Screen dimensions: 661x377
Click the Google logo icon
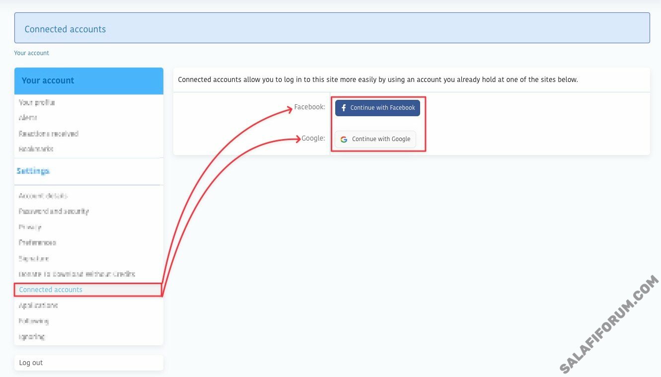coord(344,140)
